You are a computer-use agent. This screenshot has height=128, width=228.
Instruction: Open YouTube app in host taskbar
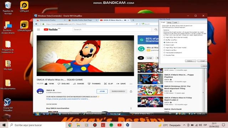pyautogui.click(x=120, y=125)
